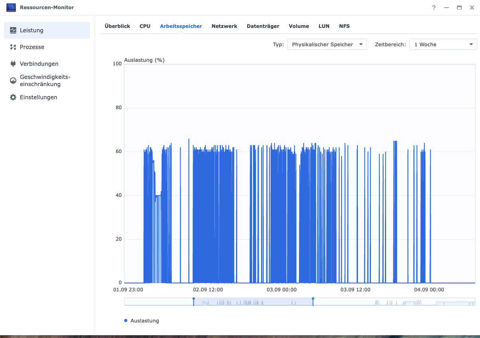Viewport: 480px width, 338px height.
Task: Click the 03.09 00:00 axis label
Action: pyautogui.click(x=282, y=290)
